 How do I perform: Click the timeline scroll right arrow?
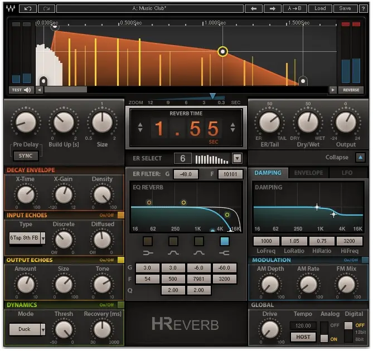[333, 90]
